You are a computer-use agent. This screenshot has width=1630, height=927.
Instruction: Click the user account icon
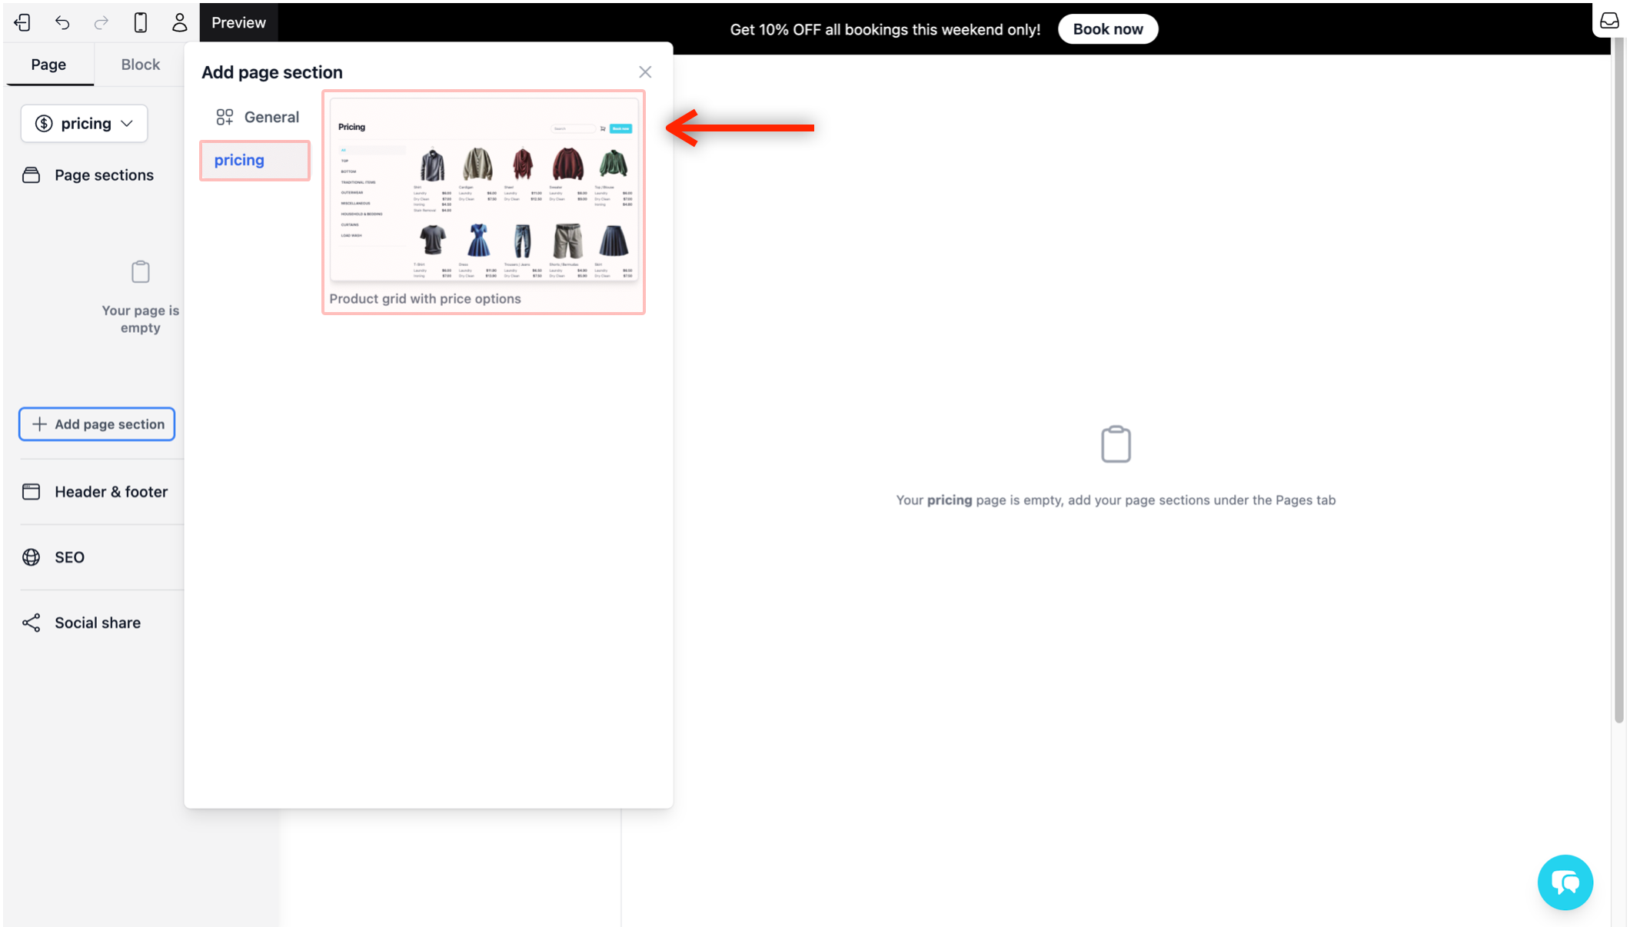179,22
